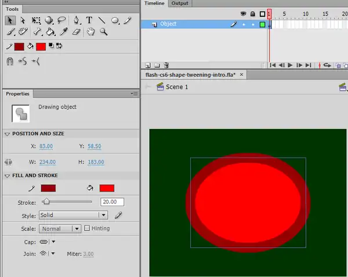Open the Scale dropdown set to Normal

pyautogui.click(x=59, y=228)
